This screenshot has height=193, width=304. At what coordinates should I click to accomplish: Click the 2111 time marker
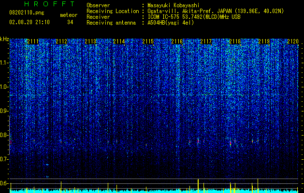coord(33,41)
